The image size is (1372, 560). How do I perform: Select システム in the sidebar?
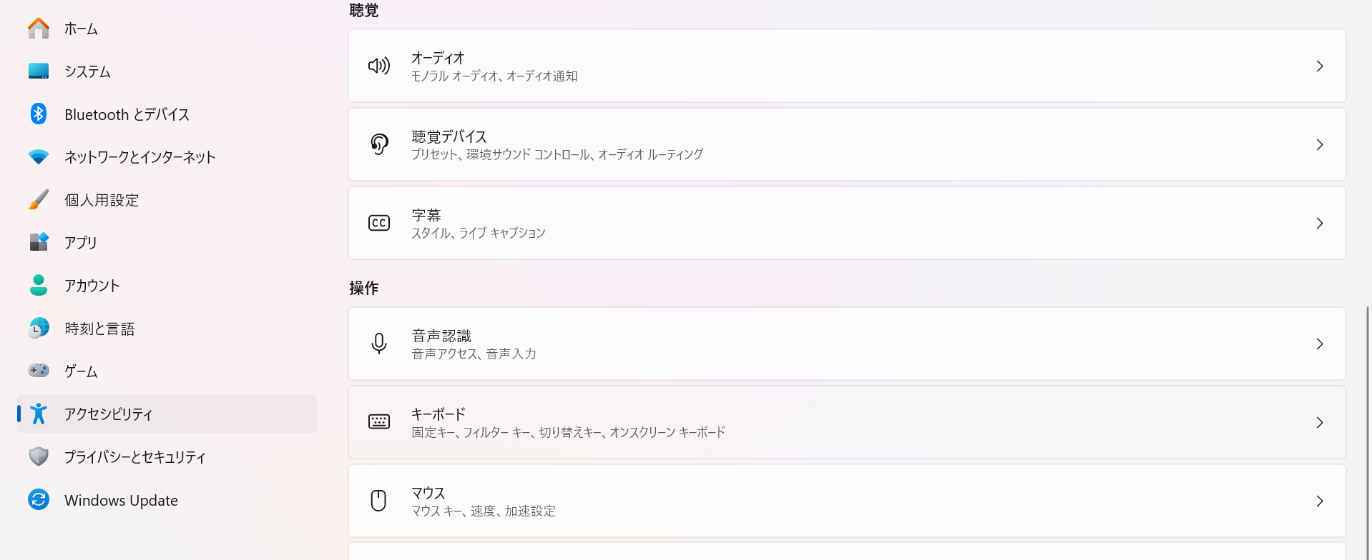(87, 71)
